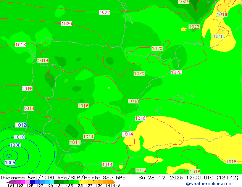242x187 pixels.
Task: Pick the bright yellow legend swatch
Action: [x=81, y=182]
